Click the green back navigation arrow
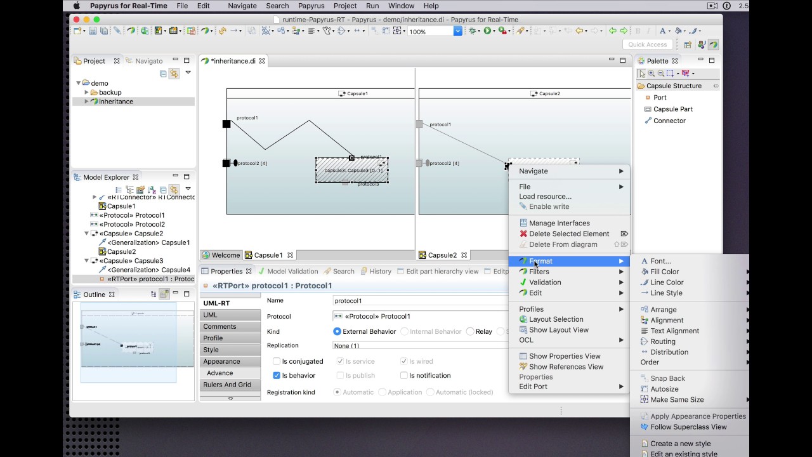The image size is (812, 457). coord(613,30)
